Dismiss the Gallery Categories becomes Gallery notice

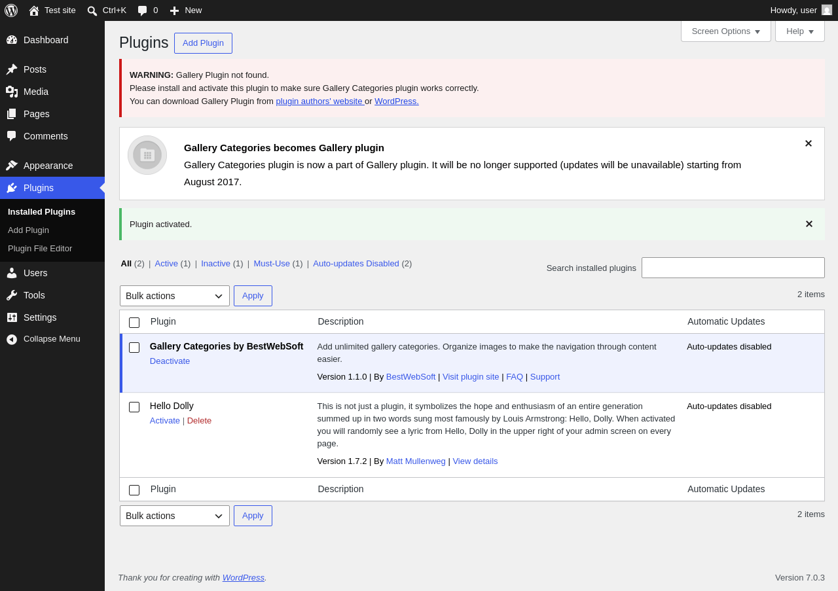(809, 143)
